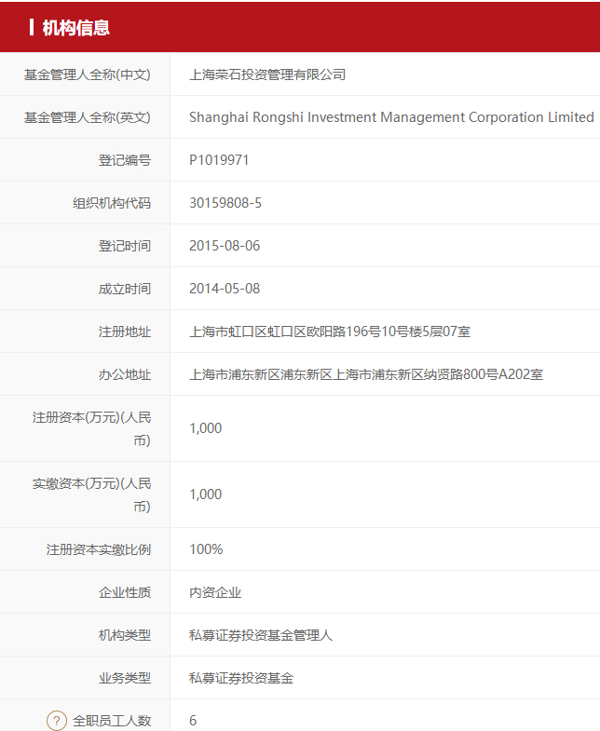Click the 基金管理人全称(英文) label
The height and width of the screenshot is (731, 600).
click(x=88, y=117)
